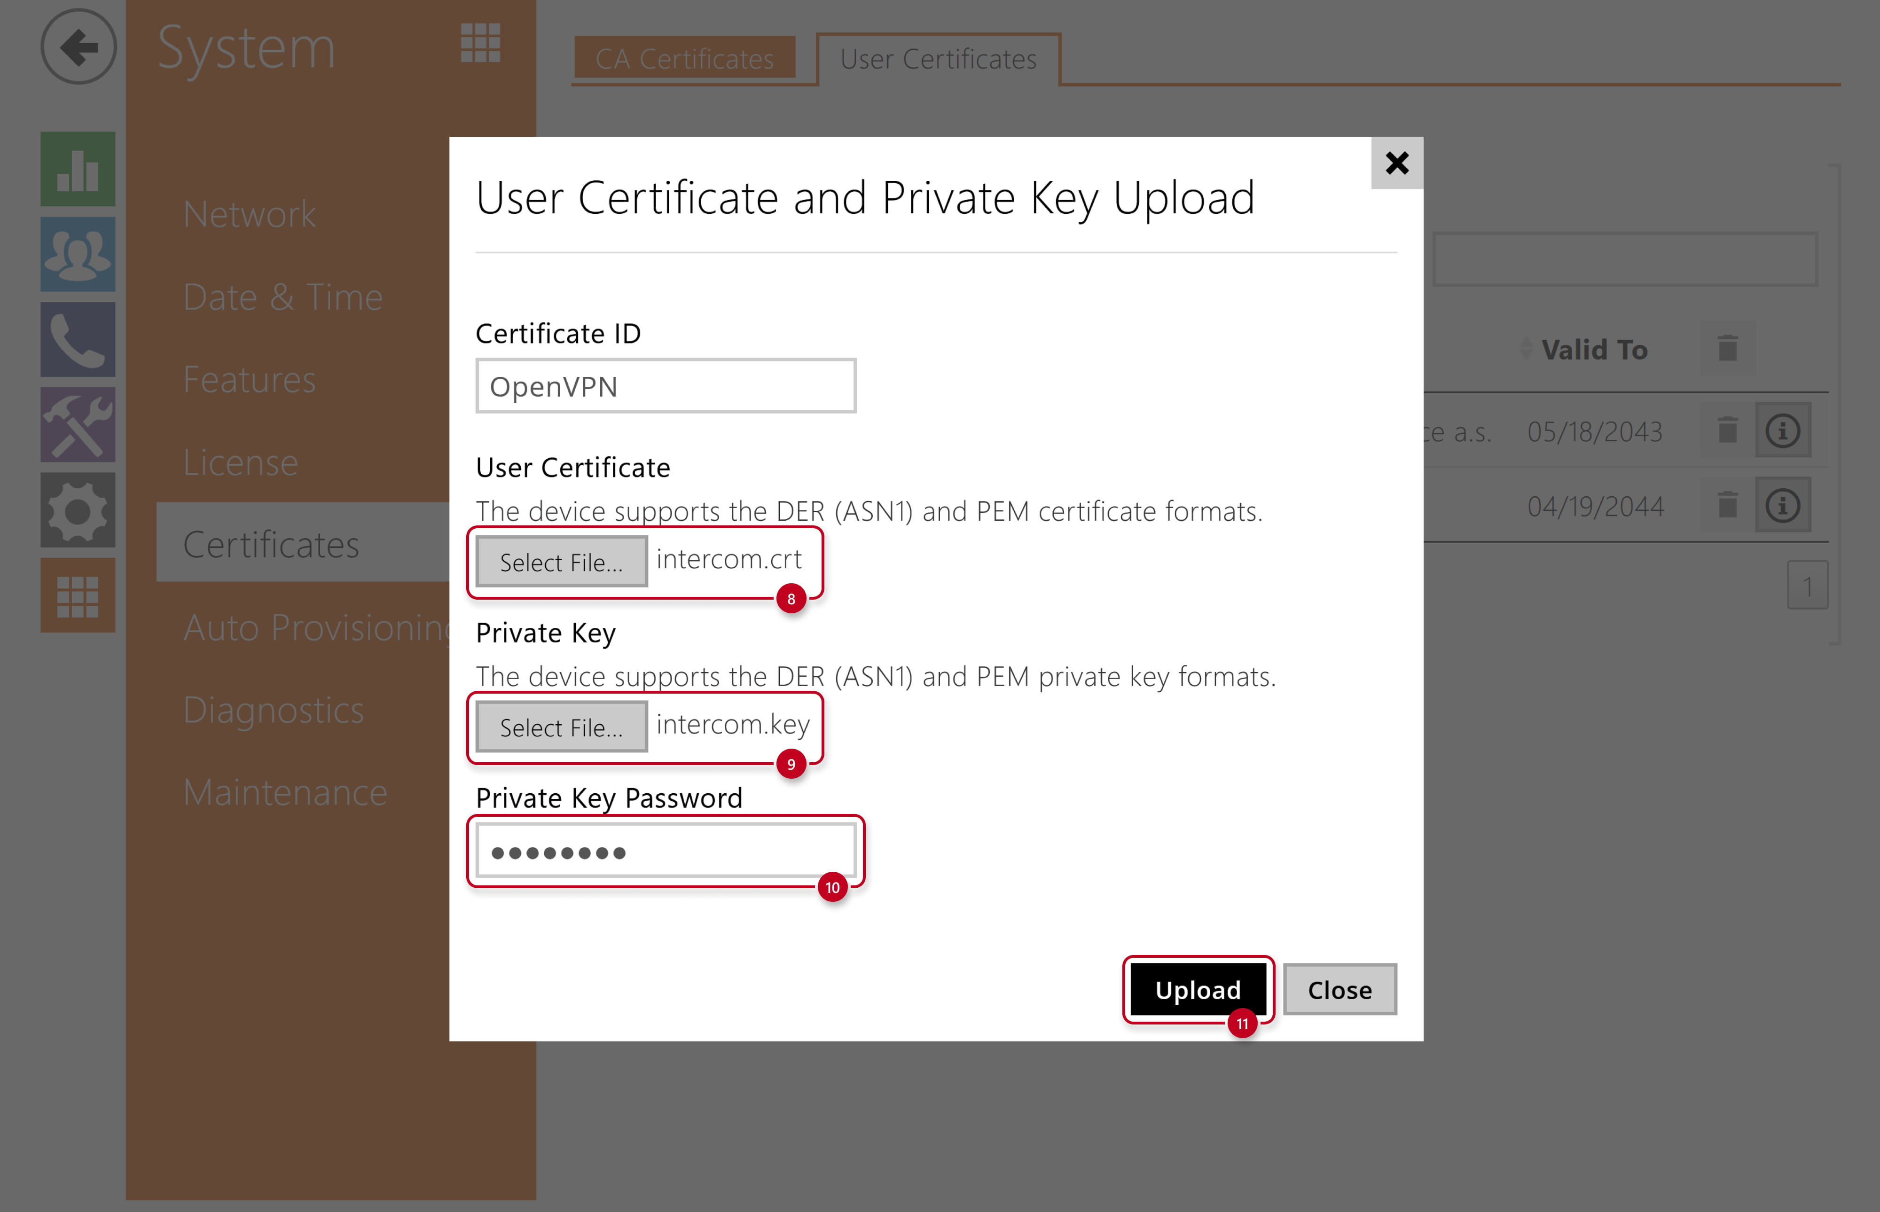Screen dimensions: 1880x1212
Task: Click the back arrow icon
Action: 78,47
